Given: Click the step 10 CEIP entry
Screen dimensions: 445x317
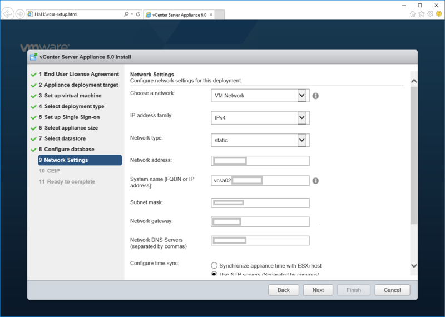Looking at the screenshot, I should [x=50, y=171].
